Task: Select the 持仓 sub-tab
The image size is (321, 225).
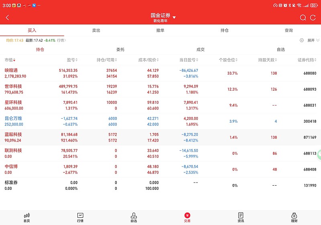Action: pyautogui.click(x=40, y=49)
